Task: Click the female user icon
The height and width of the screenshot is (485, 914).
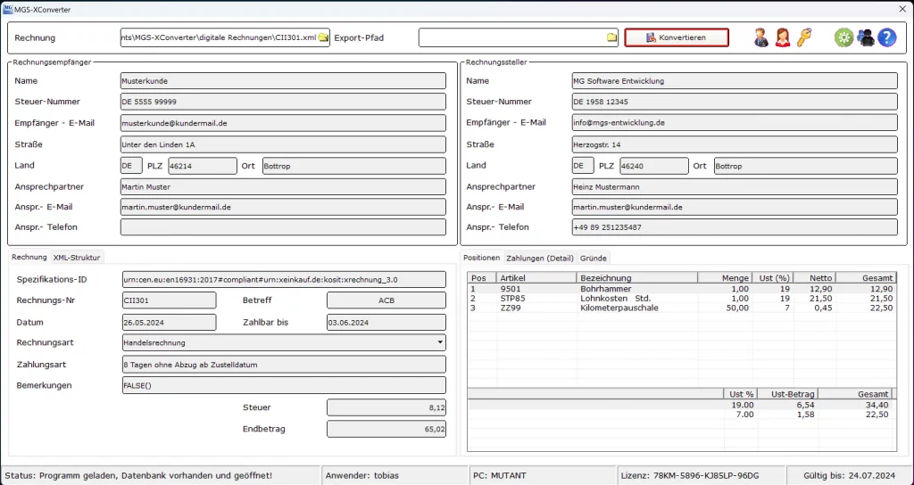Action: [783, 37]
